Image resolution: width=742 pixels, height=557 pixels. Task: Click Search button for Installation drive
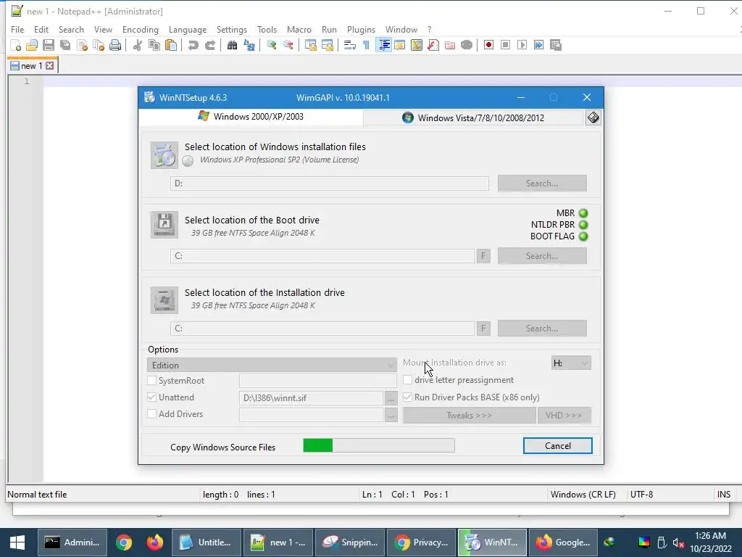[542, 329]
